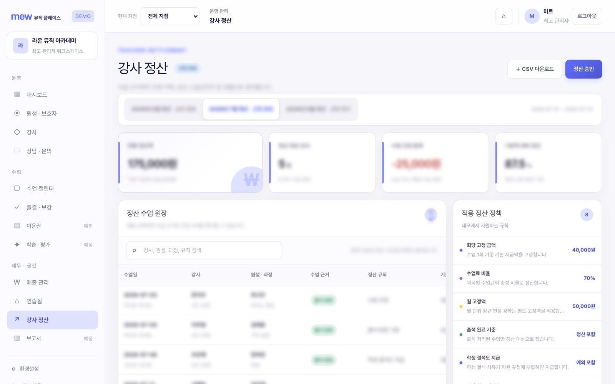Click the 연습실 house icon in sidebar
Image resolution: width=615 pixels, height=384 pixels.
[x=17, y=301]
